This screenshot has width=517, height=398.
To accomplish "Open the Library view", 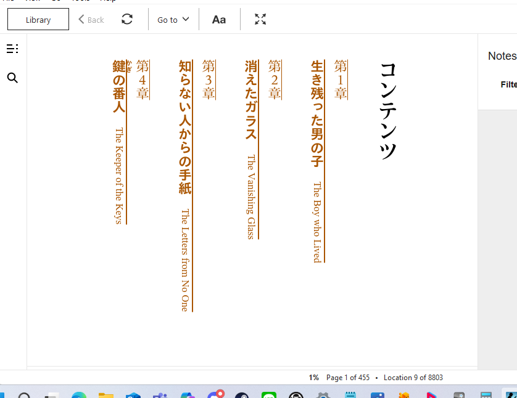I will click(x=38, y=20).
